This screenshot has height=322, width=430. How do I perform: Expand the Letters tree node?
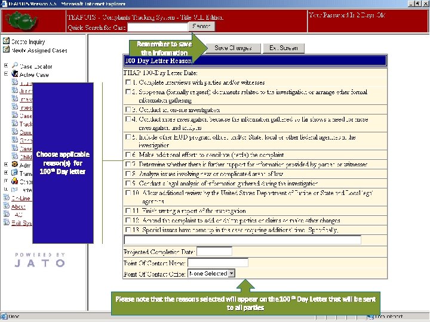(x=6, y=189)
